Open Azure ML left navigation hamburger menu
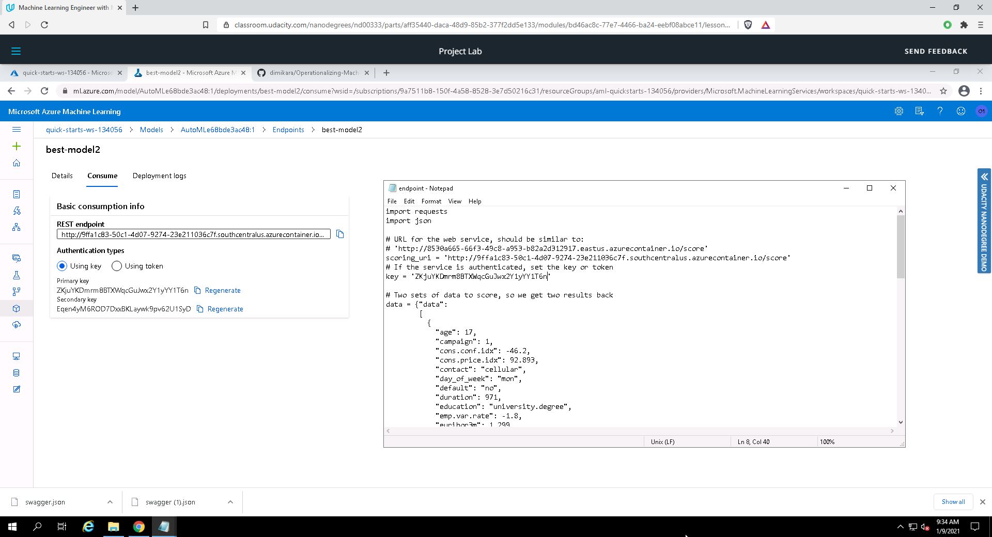This screenshot has width=992, height=537. pyautogui.click(x=17, y=130)
